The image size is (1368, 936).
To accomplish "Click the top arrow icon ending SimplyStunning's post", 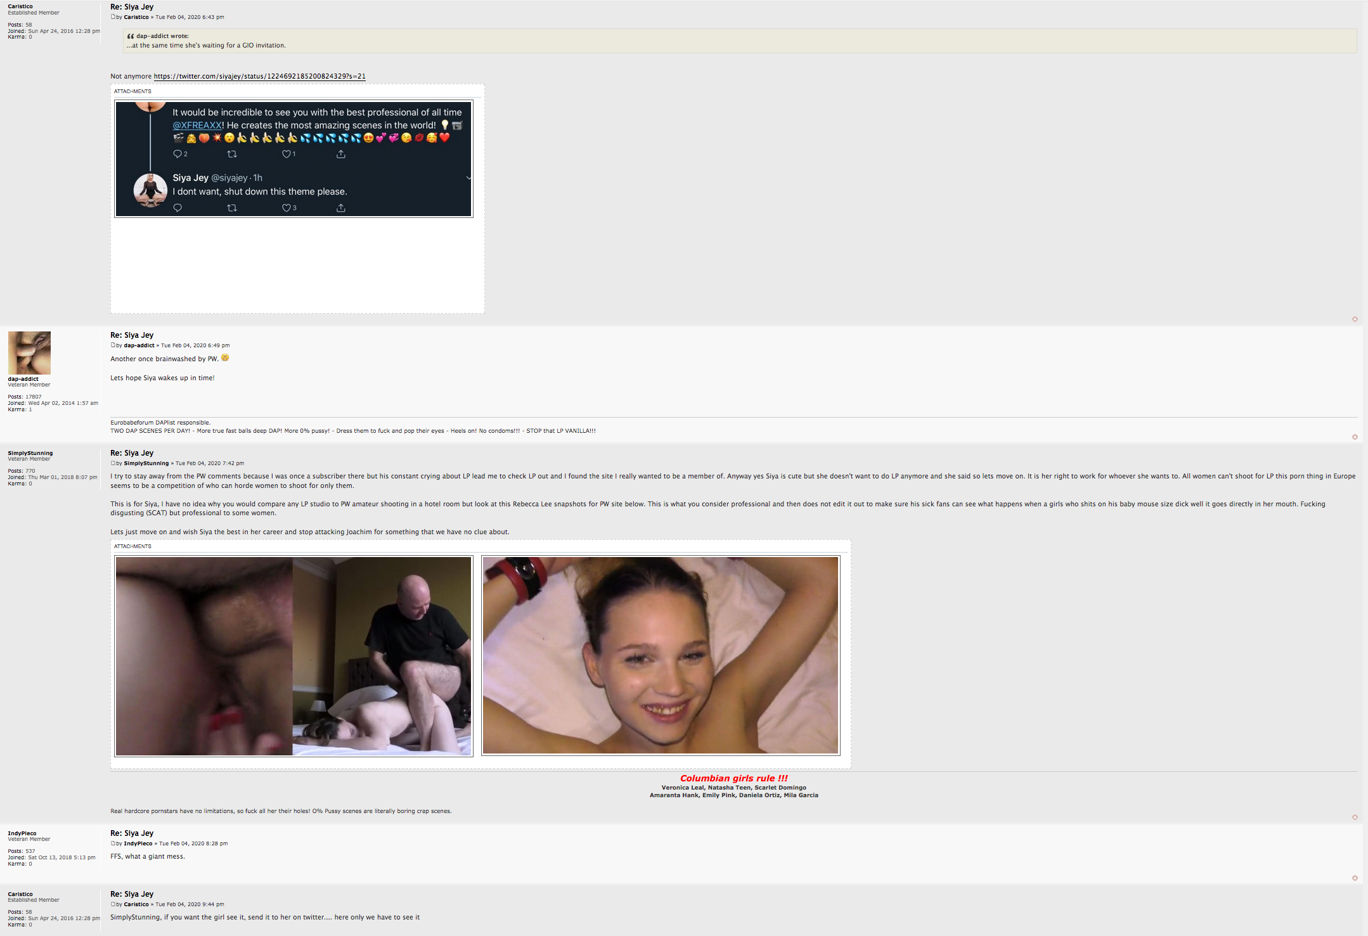I will point(1355,817).
